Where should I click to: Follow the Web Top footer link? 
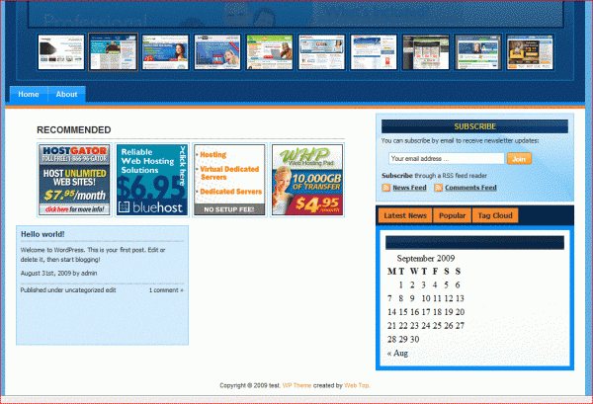357,385
